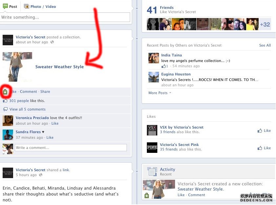Comment on the new collection in Activity
Screen dimensions: 276x205
[196, 195]
